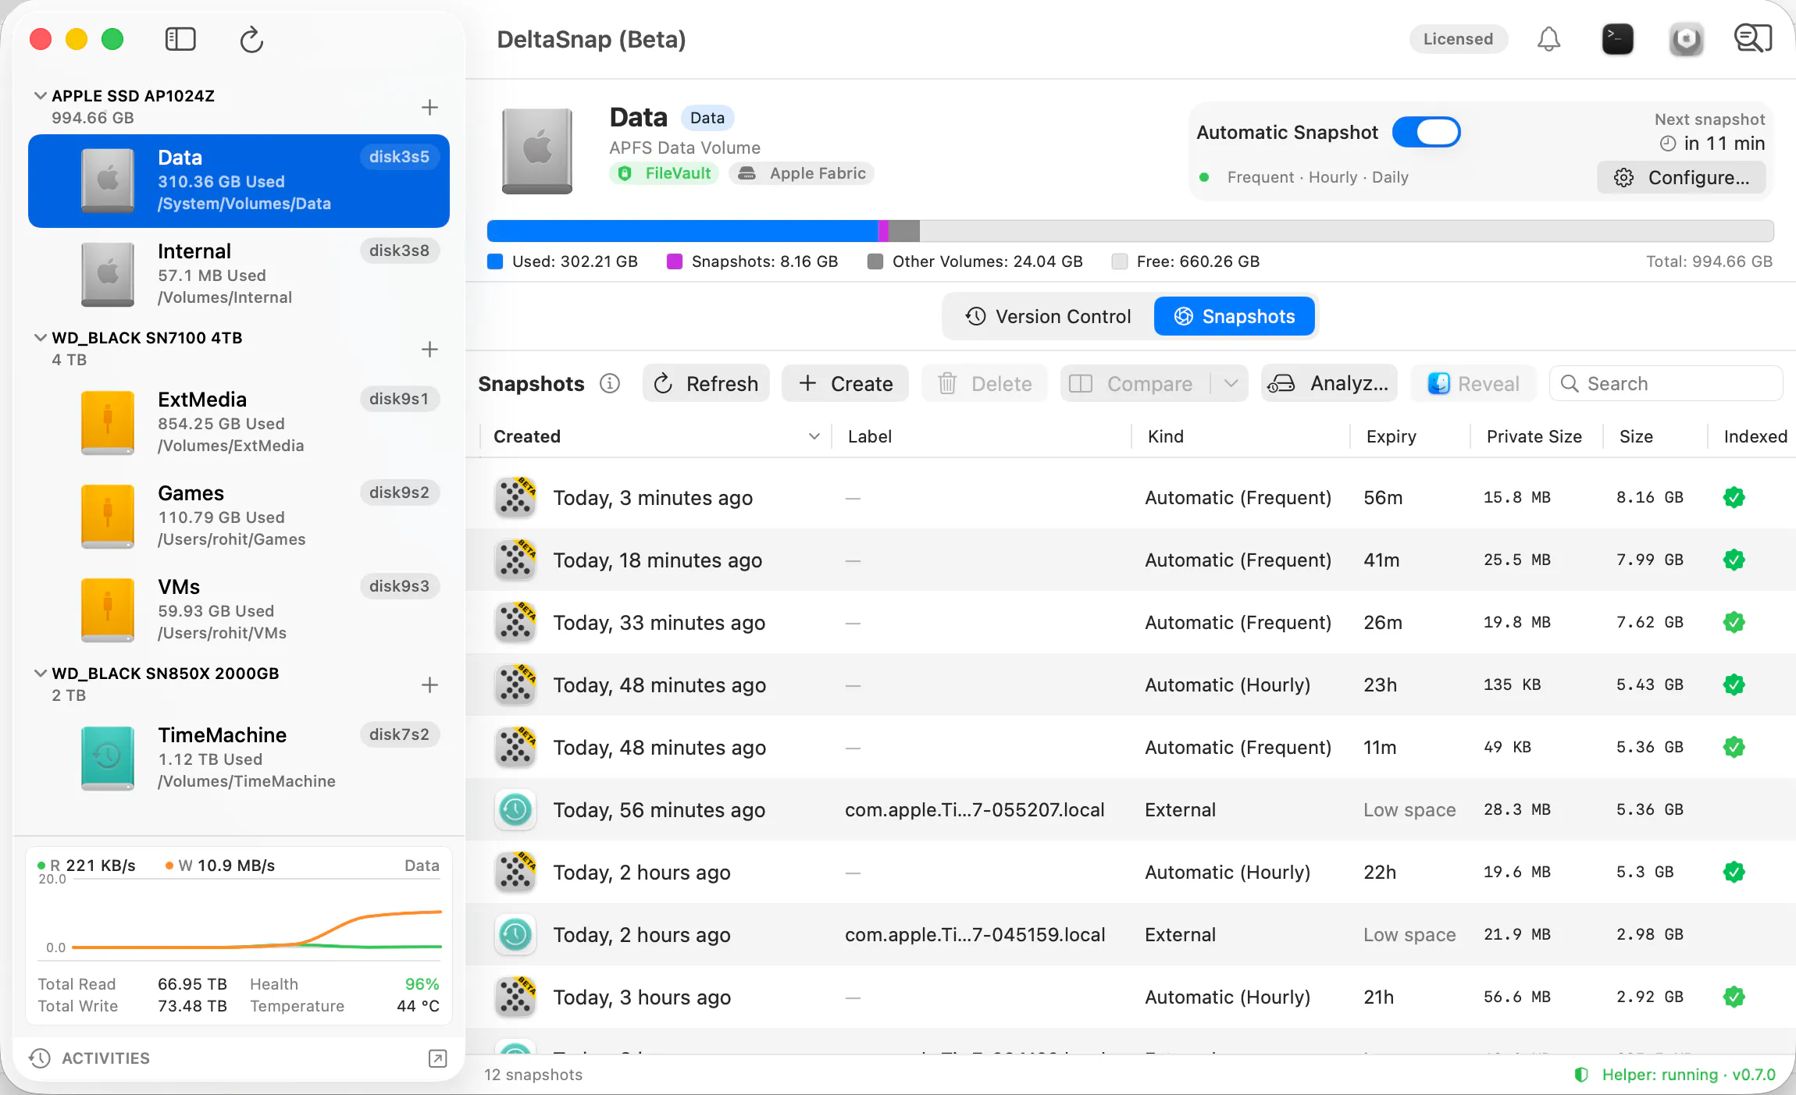Open the terminal icon in the header
The width and height of the screenshot is (1796, 1095).
1617,39
